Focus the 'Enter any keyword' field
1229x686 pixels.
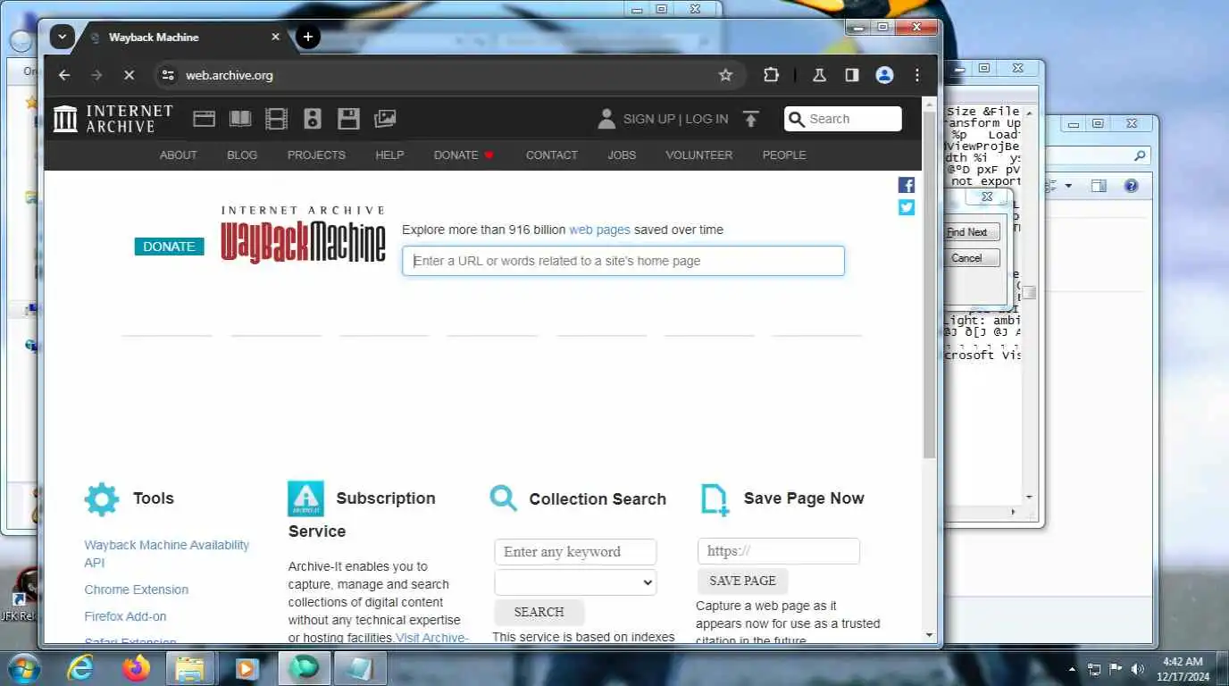tap(575, 552)
